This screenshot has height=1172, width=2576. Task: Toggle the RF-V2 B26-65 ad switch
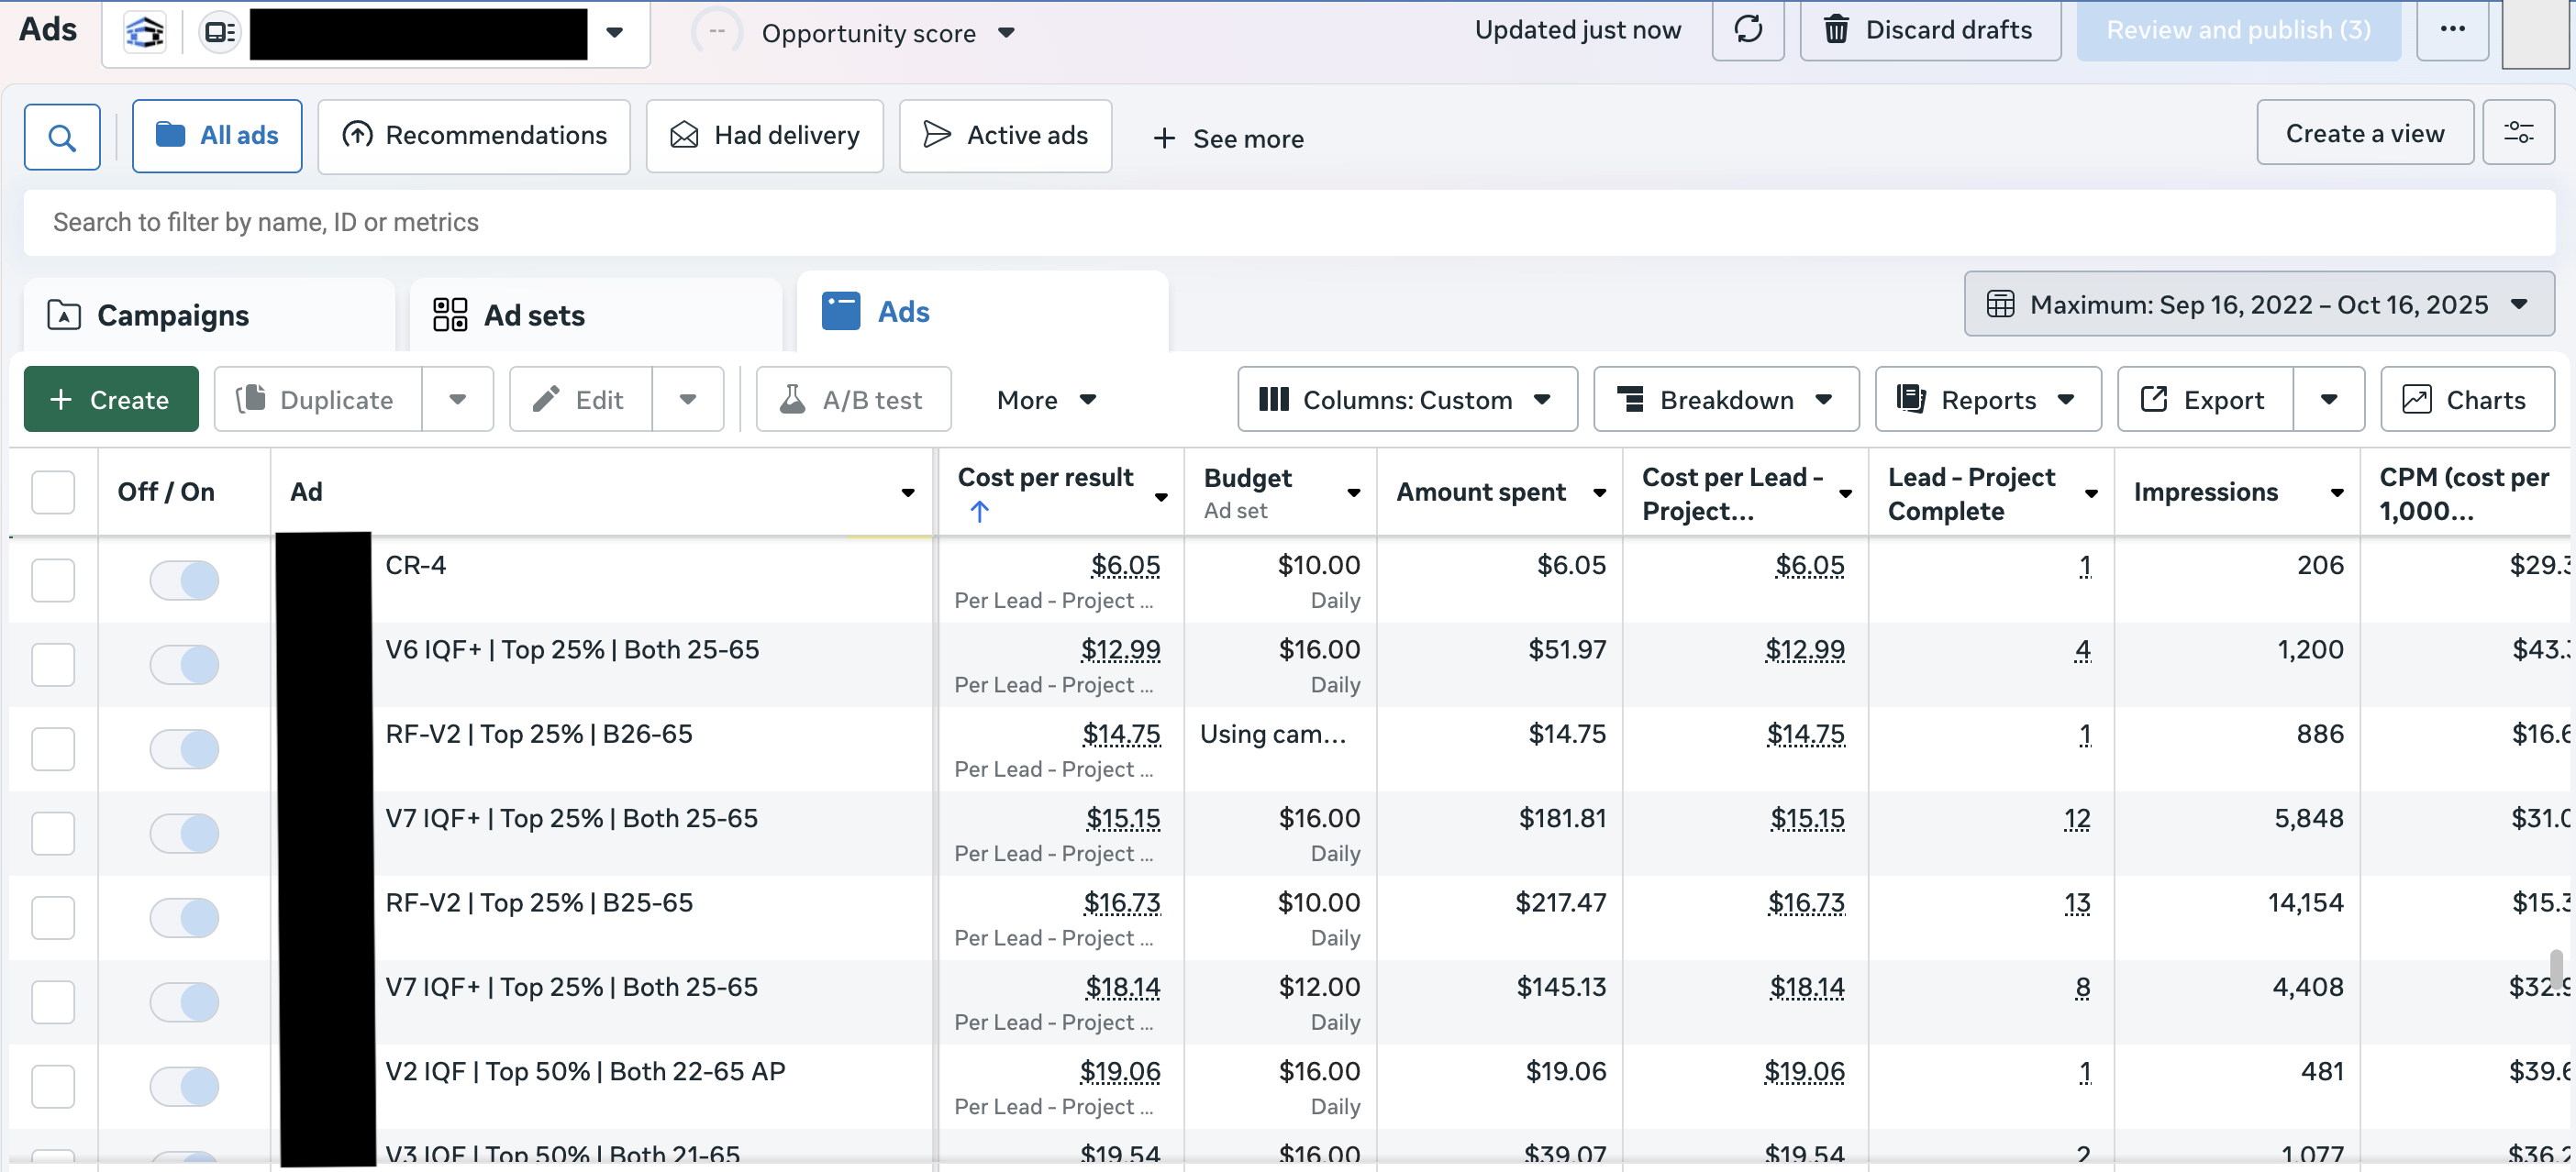pos(184,748)
